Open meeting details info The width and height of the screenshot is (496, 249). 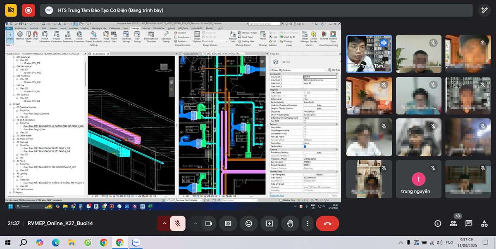438,223
